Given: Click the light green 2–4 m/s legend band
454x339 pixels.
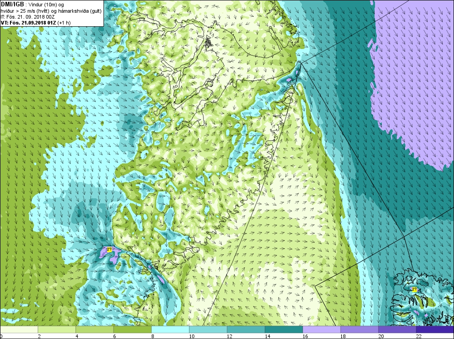Looking at the screenshot, I should pyautogui.click(x=57, y=330).
